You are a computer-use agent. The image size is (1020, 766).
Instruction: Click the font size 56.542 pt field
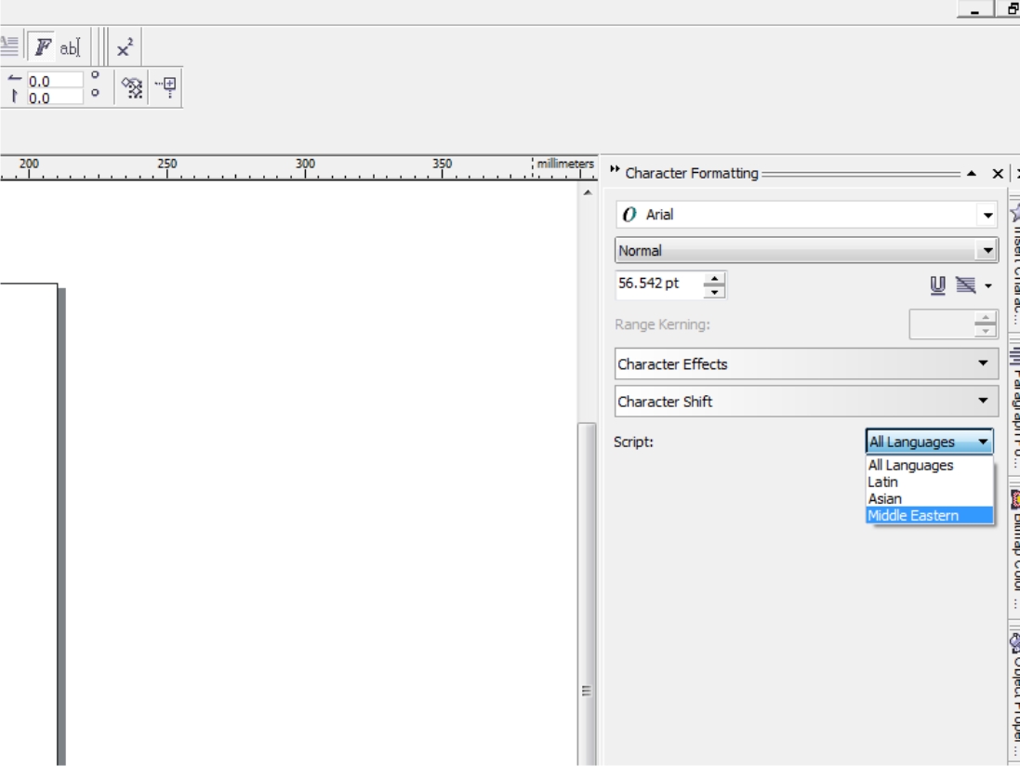(658, 284)
